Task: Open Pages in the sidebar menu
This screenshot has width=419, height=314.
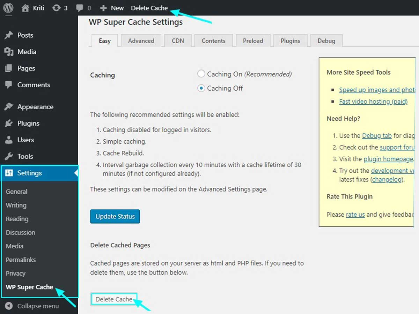Action: click(26, 68)
